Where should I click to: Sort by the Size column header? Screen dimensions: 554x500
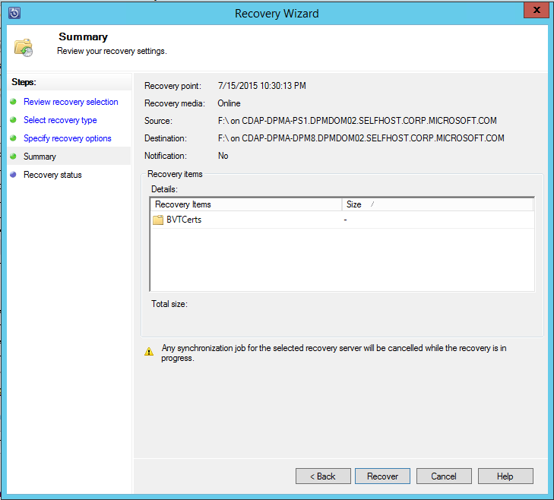click(438, 204)
